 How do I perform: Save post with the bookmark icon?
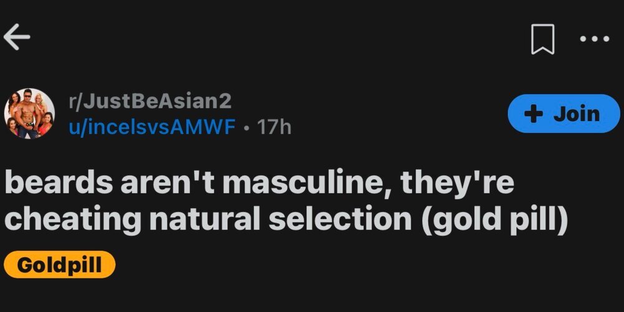[x=542, y=39]
